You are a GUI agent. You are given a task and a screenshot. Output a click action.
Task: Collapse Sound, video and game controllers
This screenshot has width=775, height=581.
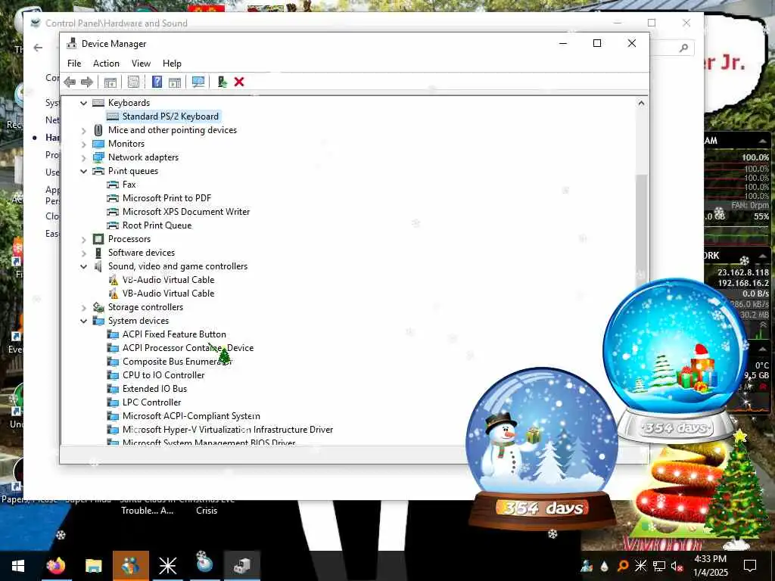coord(83,266)
